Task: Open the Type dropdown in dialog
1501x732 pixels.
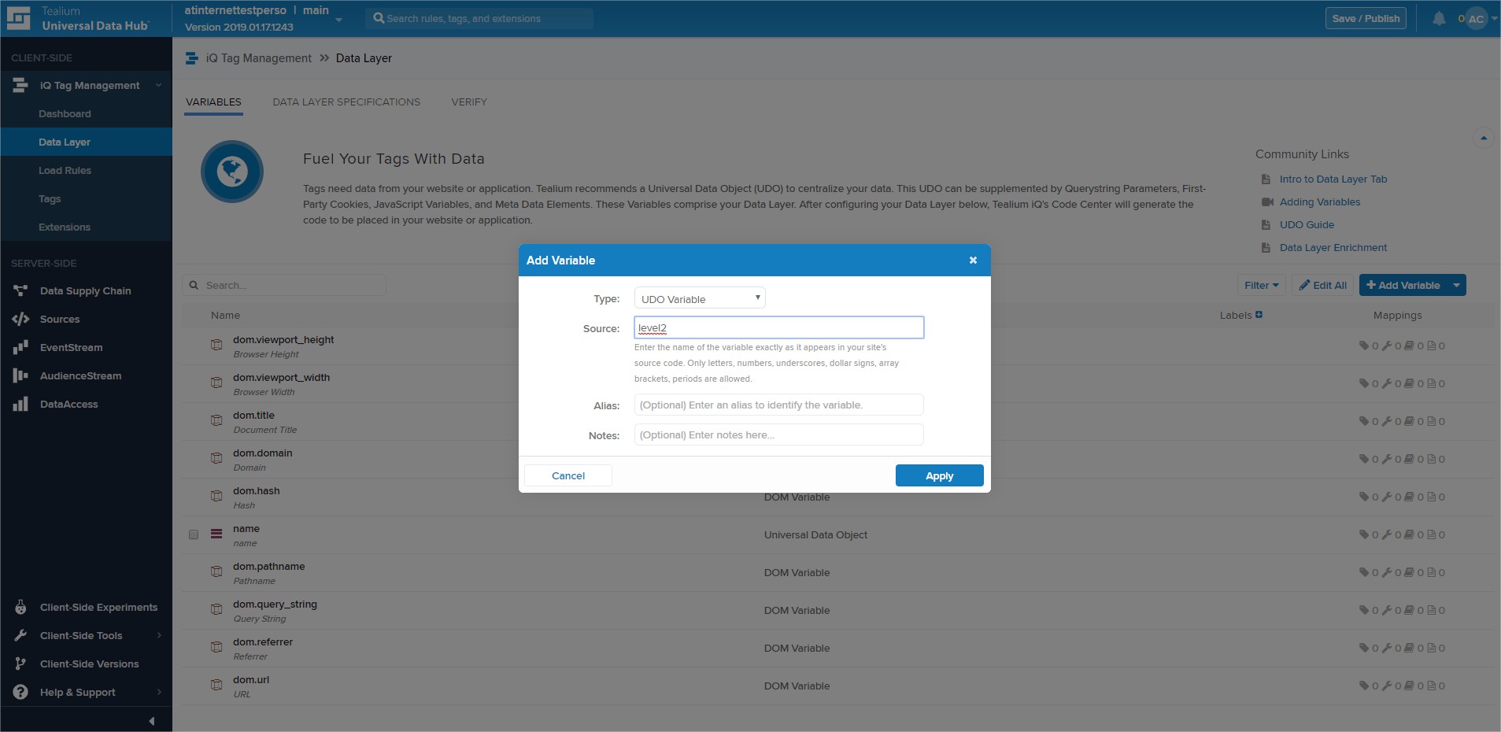Action: point(699,298)
